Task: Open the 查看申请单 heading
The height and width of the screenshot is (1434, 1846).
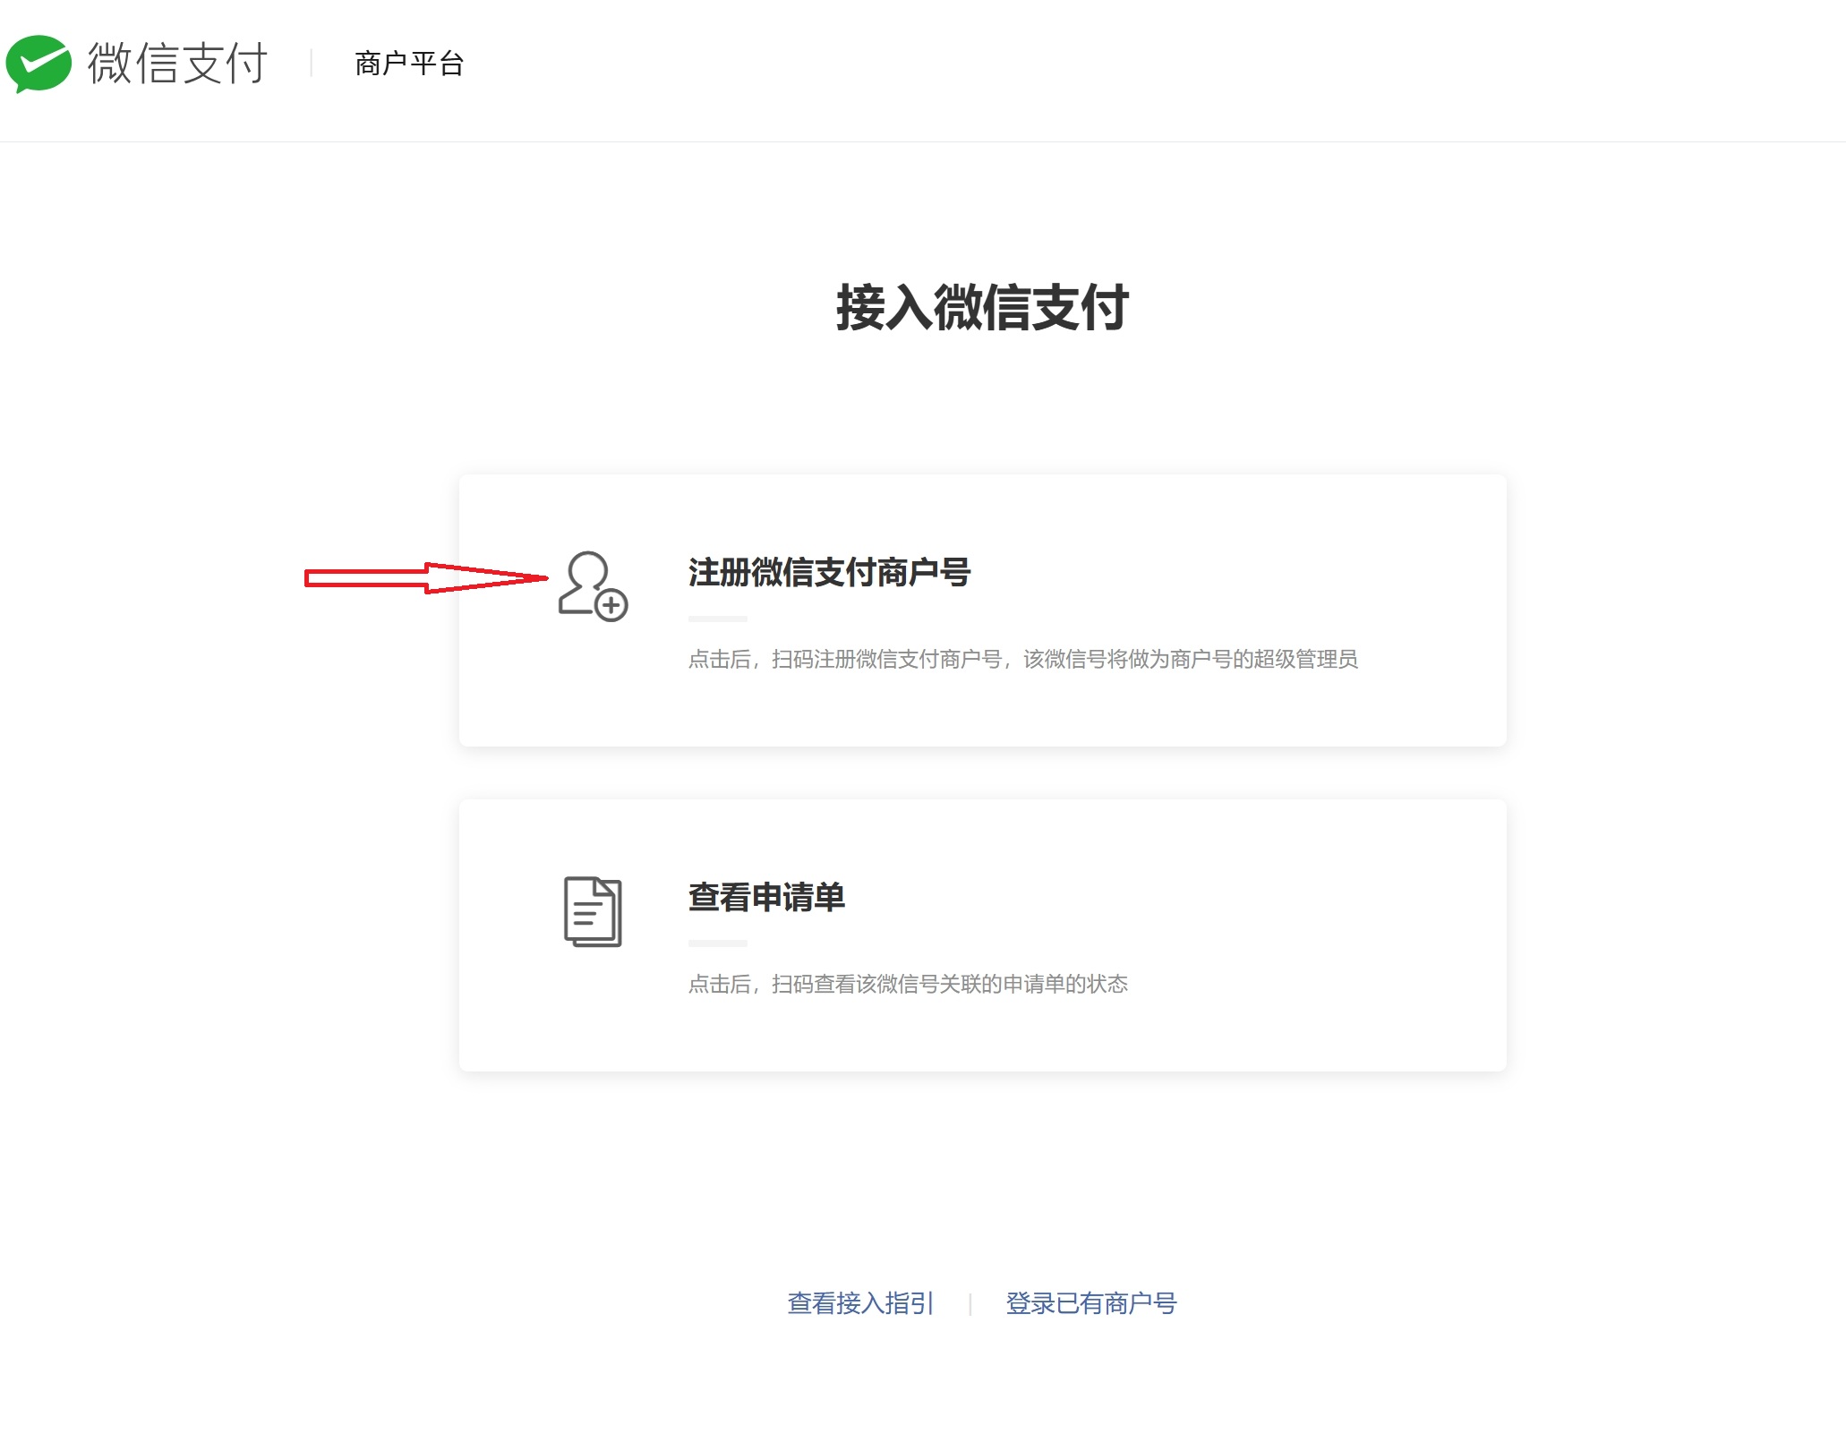Action: pos(766,898)
